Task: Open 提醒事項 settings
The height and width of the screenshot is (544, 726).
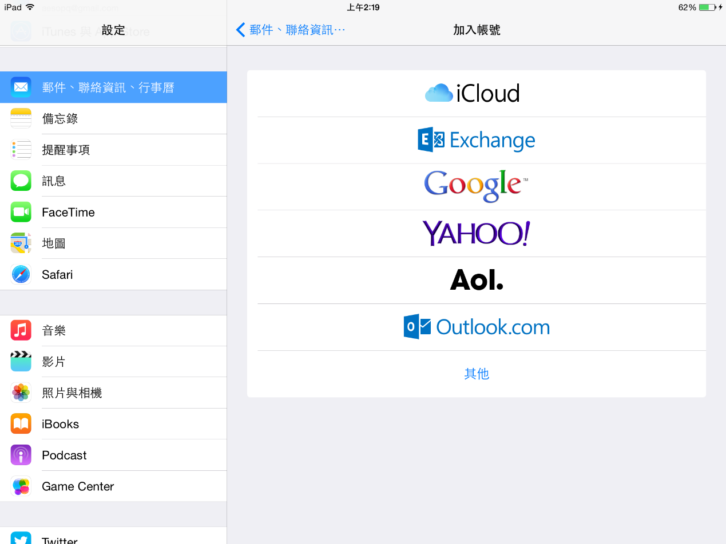Action: 113,150
